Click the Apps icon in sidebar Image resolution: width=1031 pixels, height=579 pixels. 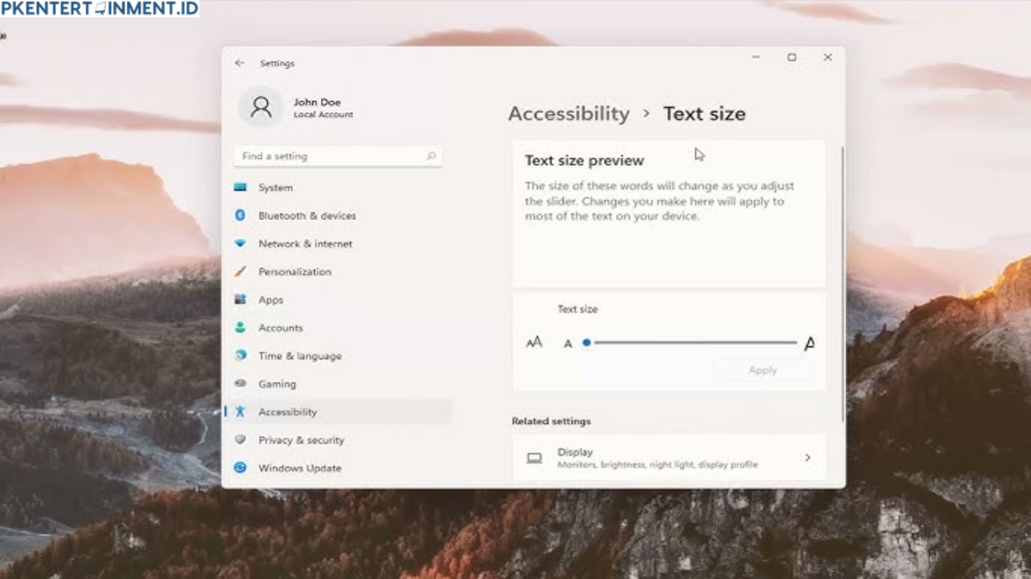click(x=240, y=299)
